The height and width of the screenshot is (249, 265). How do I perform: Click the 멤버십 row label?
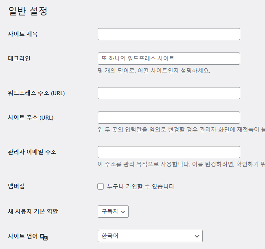[x=17, y=186]
